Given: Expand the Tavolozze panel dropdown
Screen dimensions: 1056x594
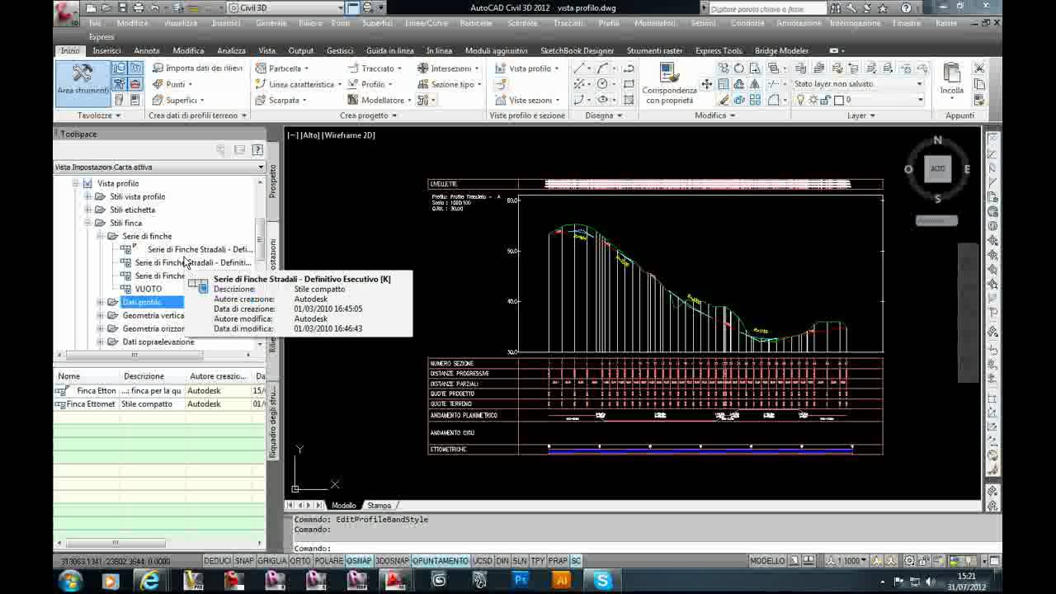Looking at the screenshot, I should coord(118,115).
